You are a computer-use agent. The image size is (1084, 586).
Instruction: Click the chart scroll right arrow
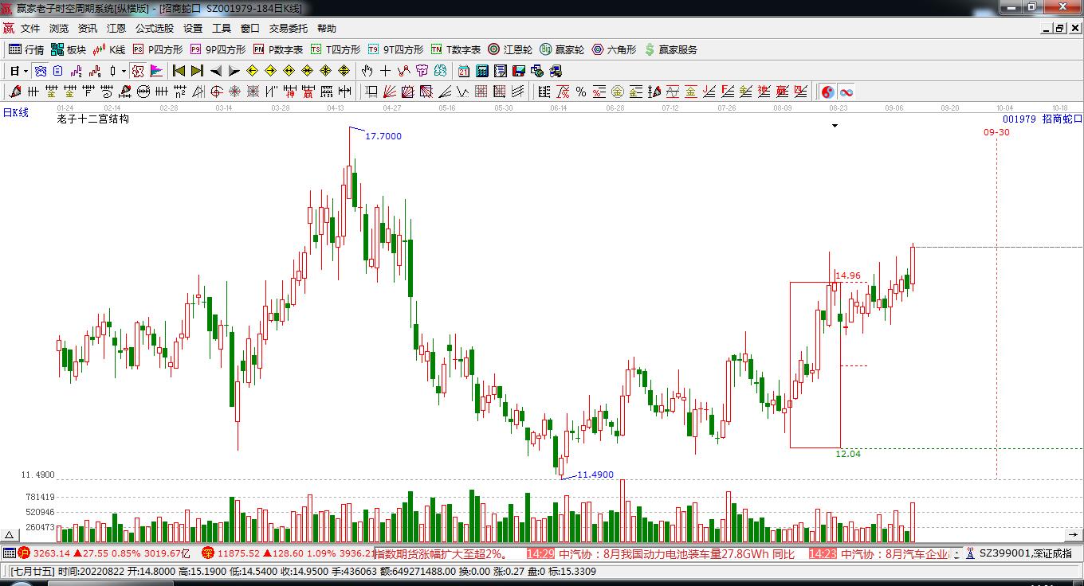[1074, 535]
